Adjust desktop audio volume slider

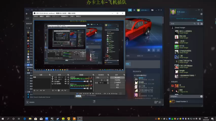coord(78,81)
